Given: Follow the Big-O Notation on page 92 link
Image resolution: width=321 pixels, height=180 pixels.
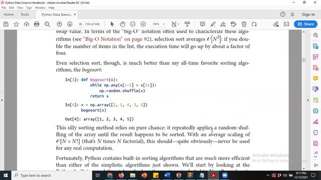Looking at the screenshot, I should click(x=116, y=39).
